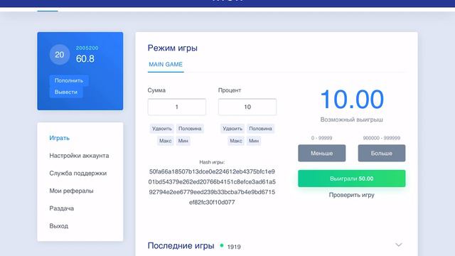455x256 pixels.
Task: Click Мин under Процент
Action: click(x=254, y=141)
